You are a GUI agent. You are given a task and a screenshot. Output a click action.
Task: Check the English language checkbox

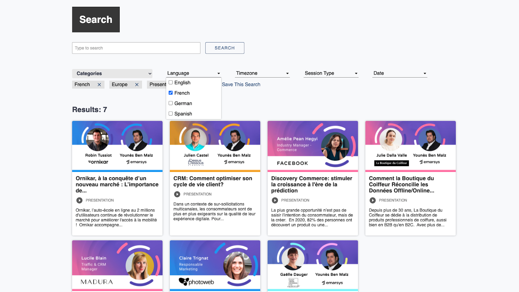pyautogui.click(x=171, y=82)
